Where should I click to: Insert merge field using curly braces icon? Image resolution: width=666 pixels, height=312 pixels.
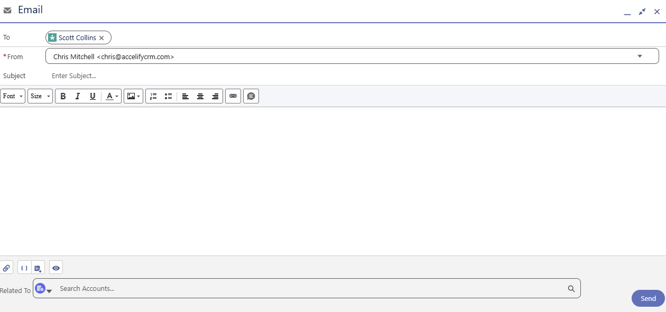(x=24, y=268)
